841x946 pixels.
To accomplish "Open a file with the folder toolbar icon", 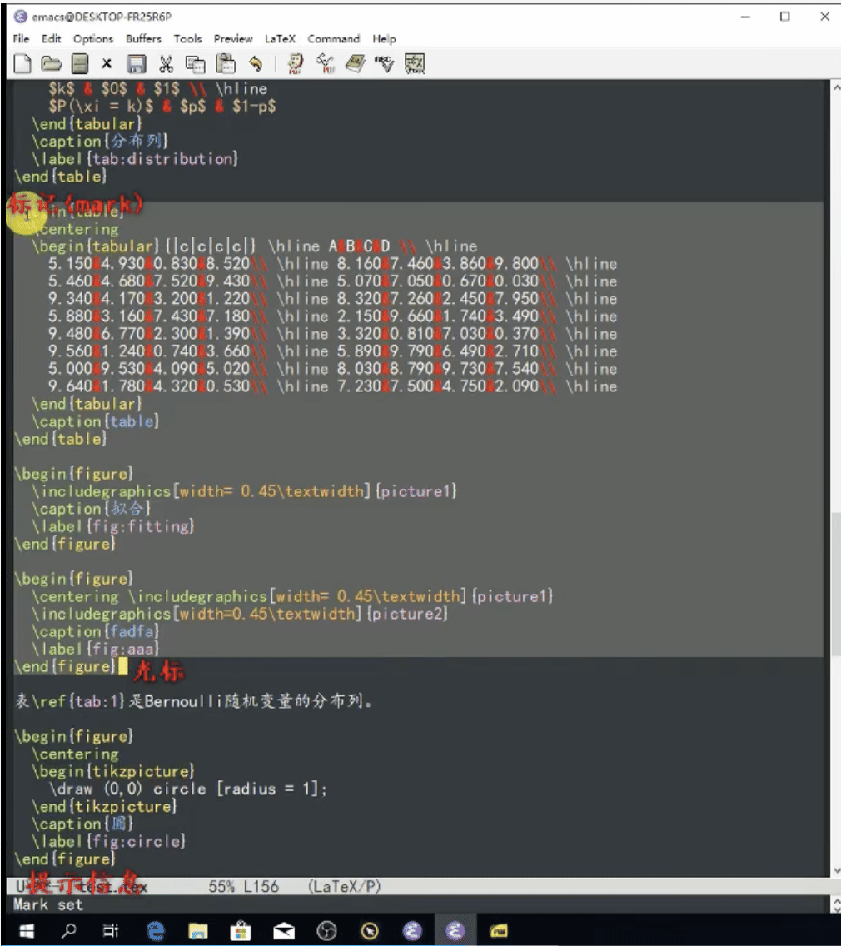I will click(52, 63).
